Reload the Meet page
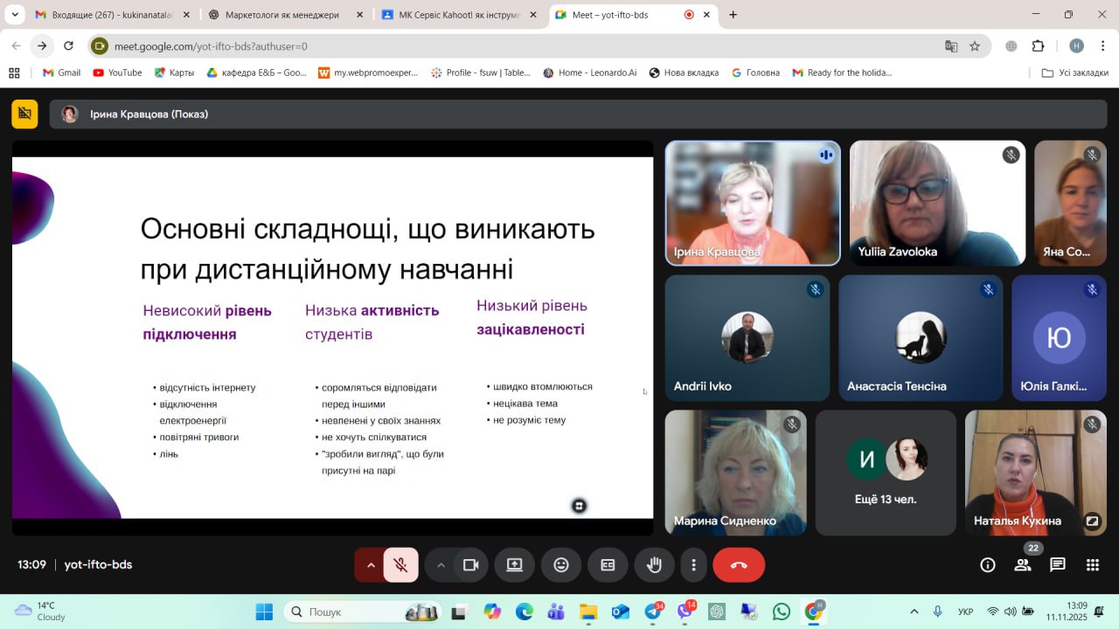This screenshot has height=629, width=1119. coord(68,46)
